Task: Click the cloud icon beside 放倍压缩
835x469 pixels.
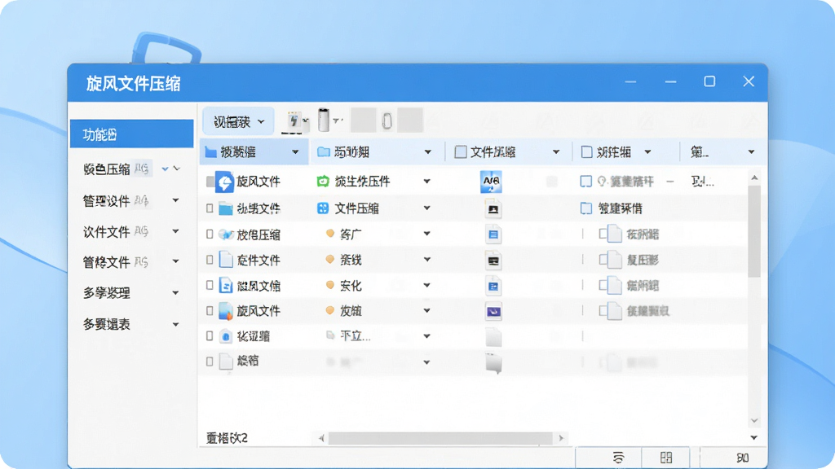Action: (226, 234)
